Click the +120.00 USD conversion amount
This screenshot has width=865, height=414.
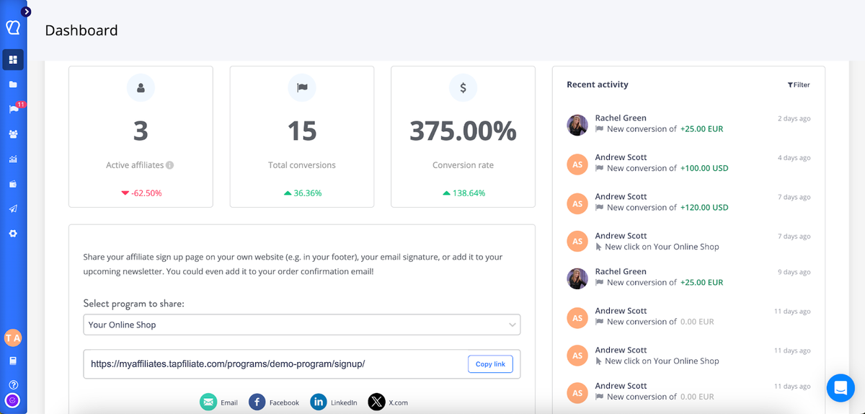(704, 208)
